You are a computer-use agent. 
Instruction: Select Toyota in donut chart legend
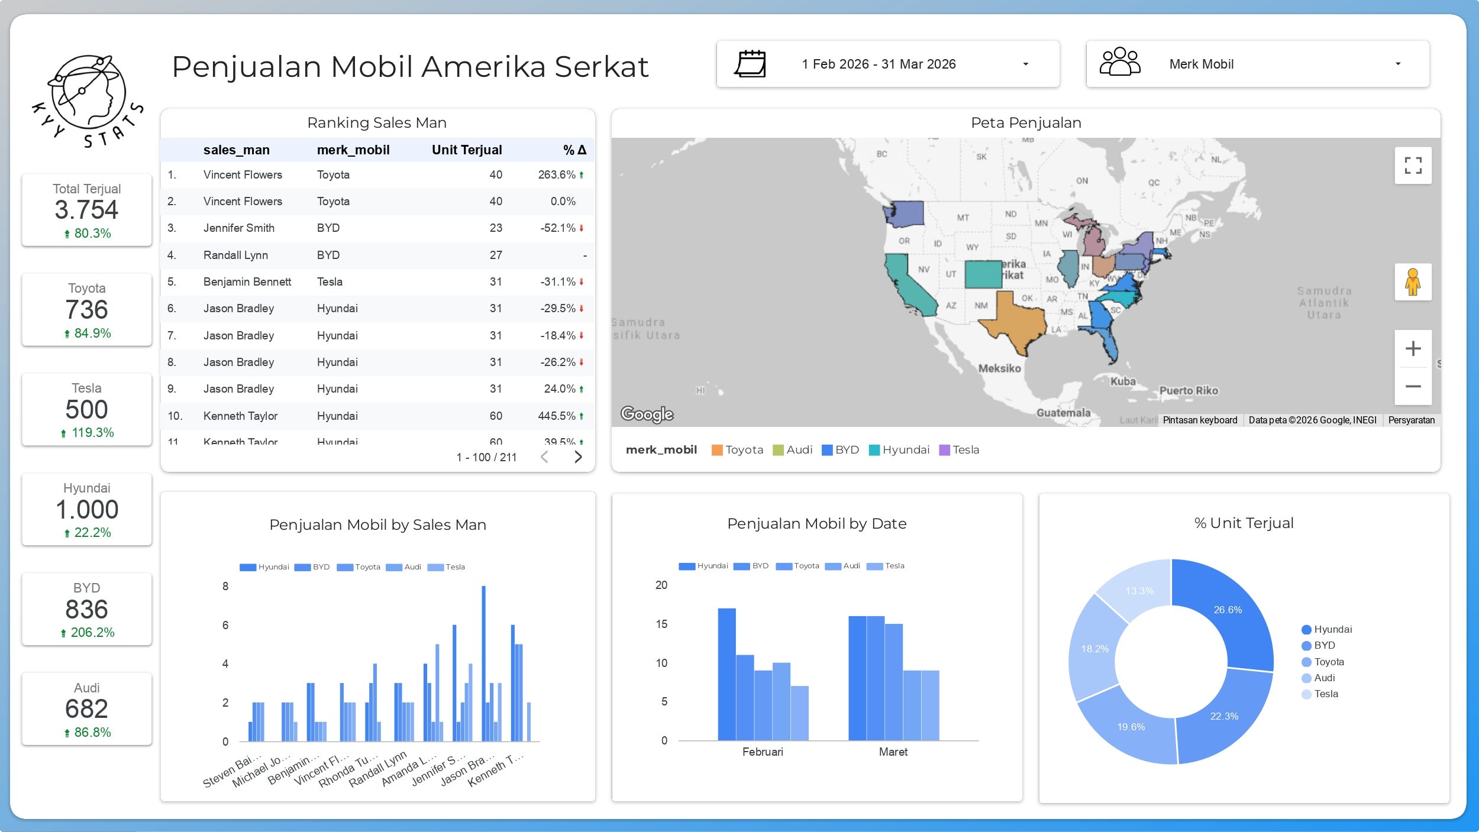(1323, 662)
